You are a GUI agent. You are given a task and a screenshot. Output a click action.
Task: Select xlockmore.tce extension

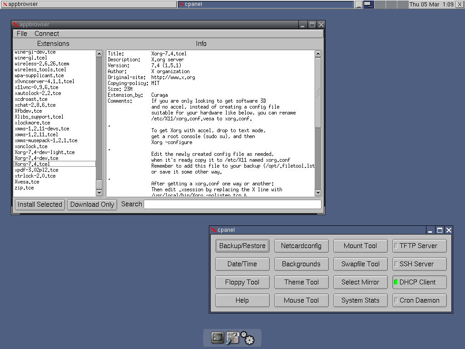tap(55, 123)
